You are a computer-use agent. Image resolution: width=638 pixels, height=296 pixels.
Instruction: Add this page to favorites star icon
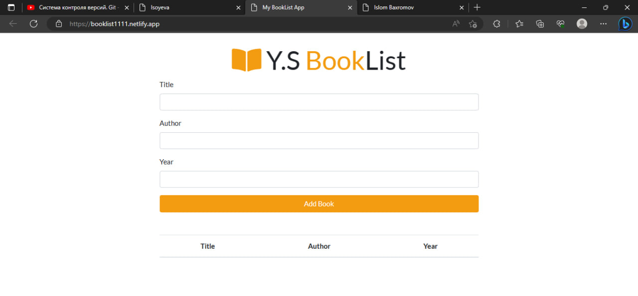(473, 23)
